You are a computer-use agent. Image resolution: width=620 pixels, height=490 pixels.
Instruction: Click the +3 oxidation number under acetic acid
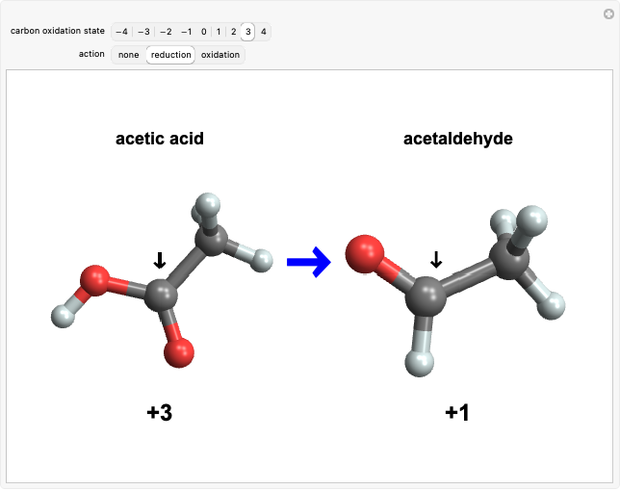tap(160, 413)
